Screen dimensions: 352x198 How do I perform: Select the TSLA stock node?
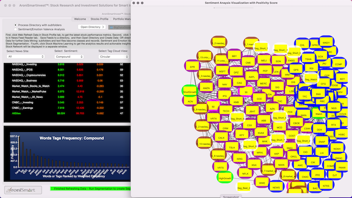tap(232, 147)
